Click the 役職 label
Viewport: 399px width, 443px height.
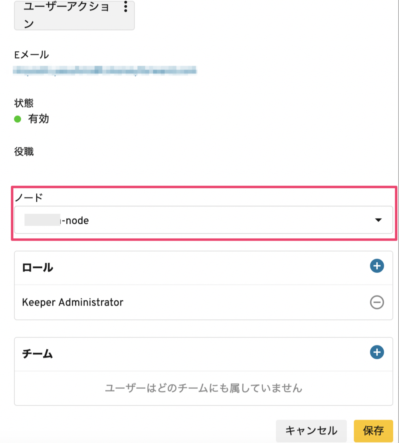coord(24,151)
